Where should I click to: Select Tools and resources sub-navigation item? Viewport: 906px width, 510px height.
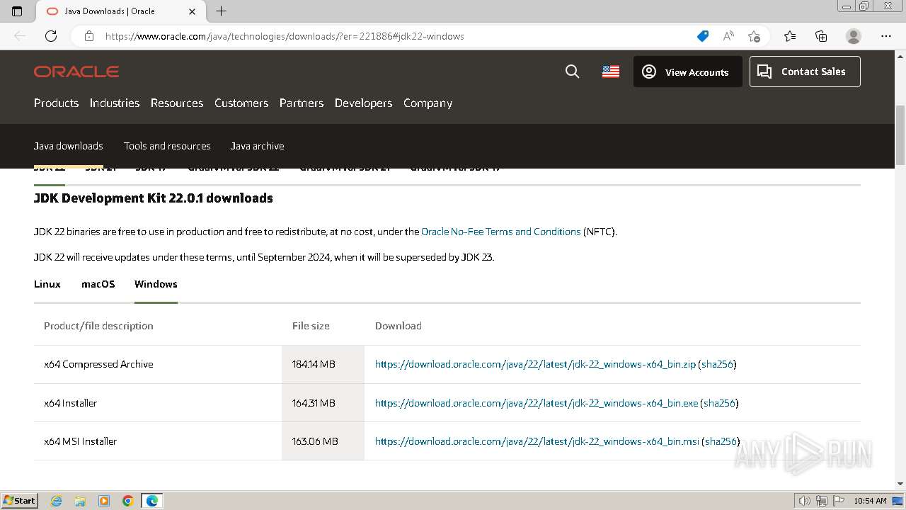[x=167, y=146]
